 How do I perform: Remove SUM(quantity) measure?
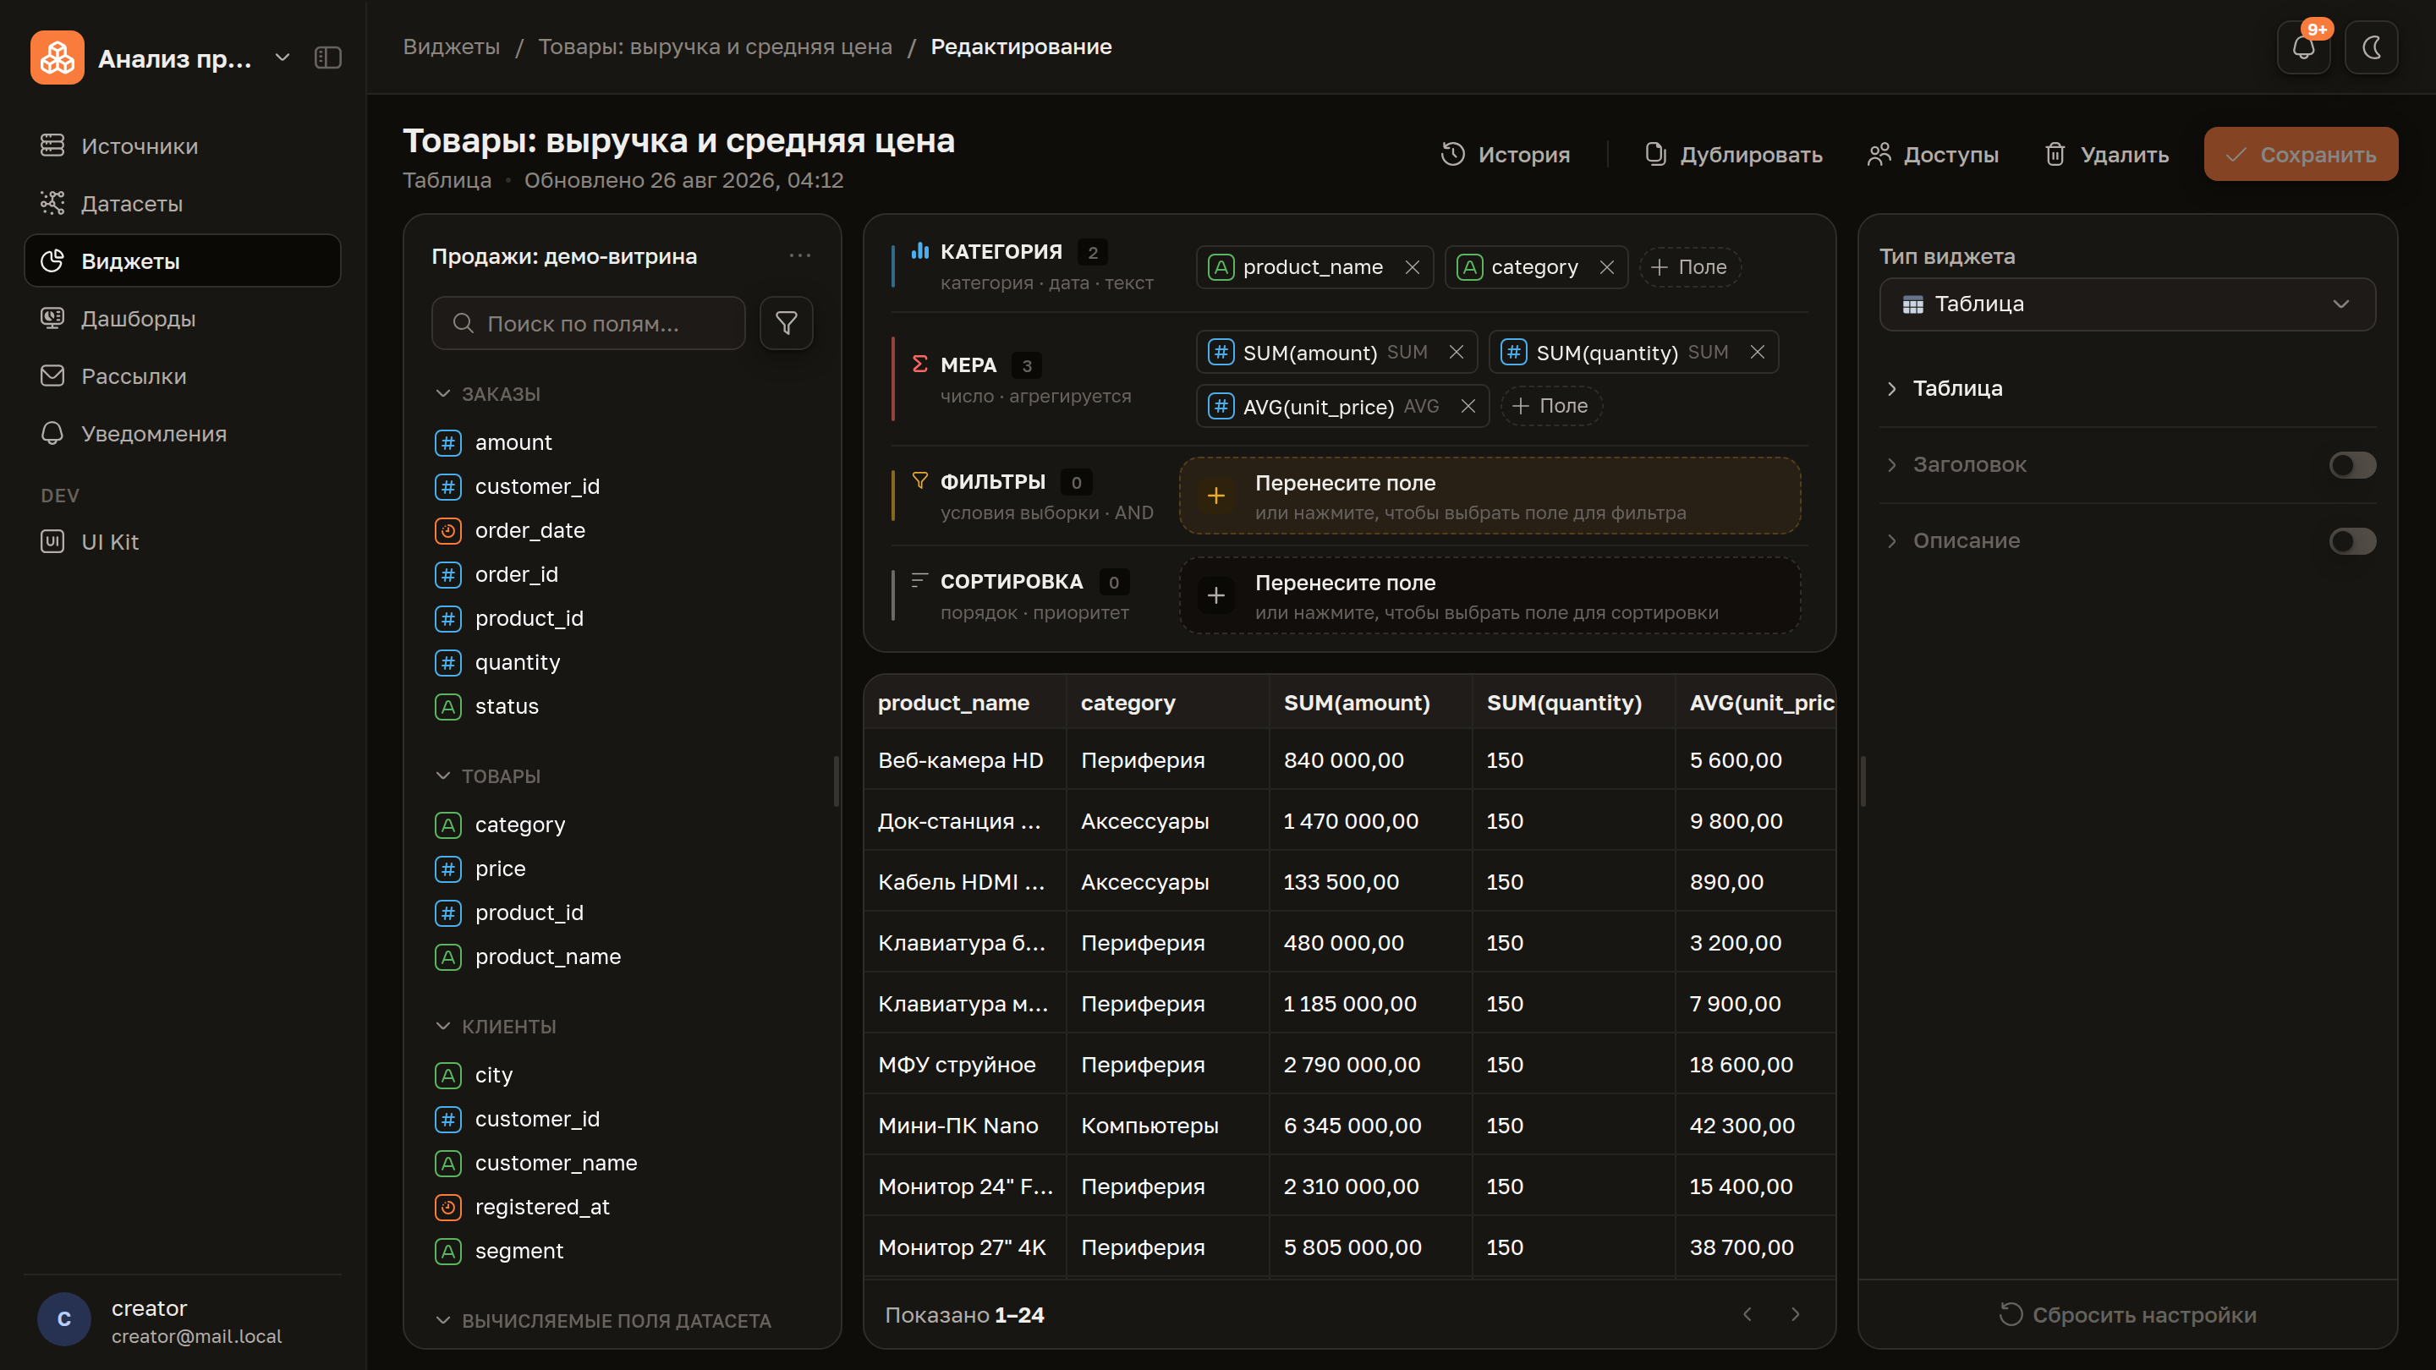tap(1757, 352)
